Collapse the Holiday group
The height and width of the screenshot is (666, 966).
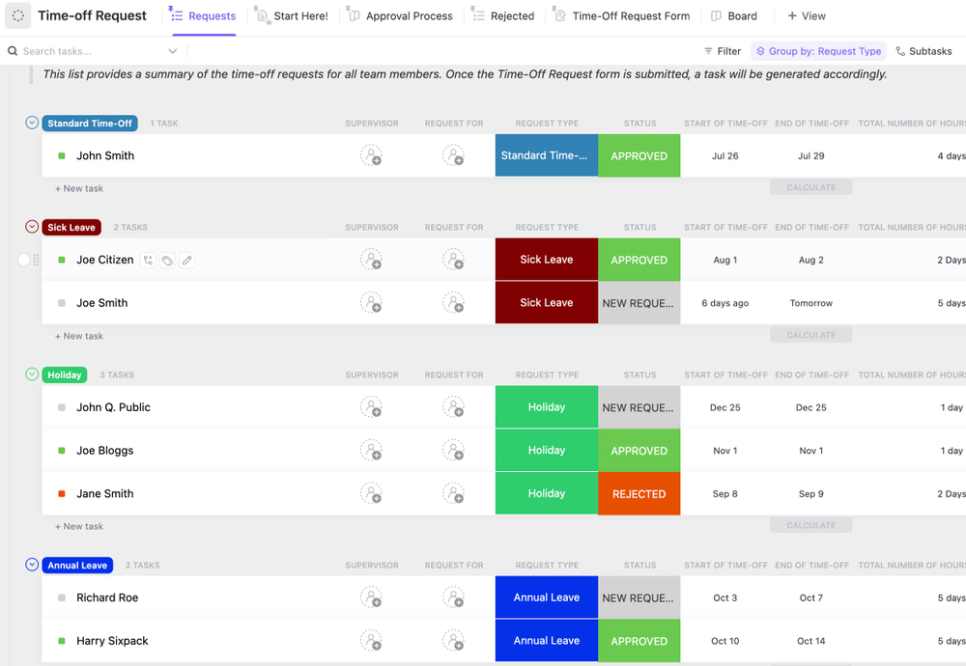click(x=32, y=375)
